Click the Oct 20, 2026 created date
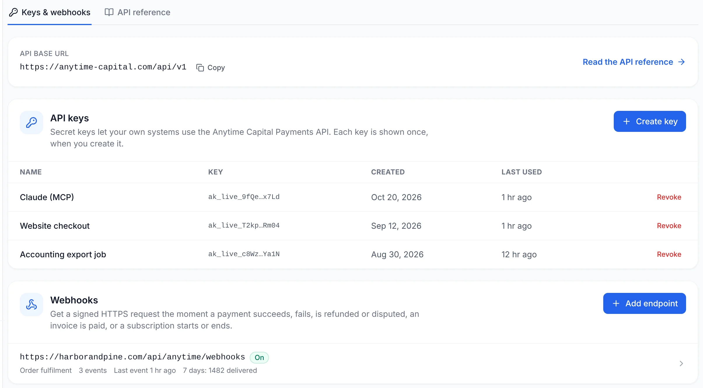703x388 pixels. tap(396, 197)
